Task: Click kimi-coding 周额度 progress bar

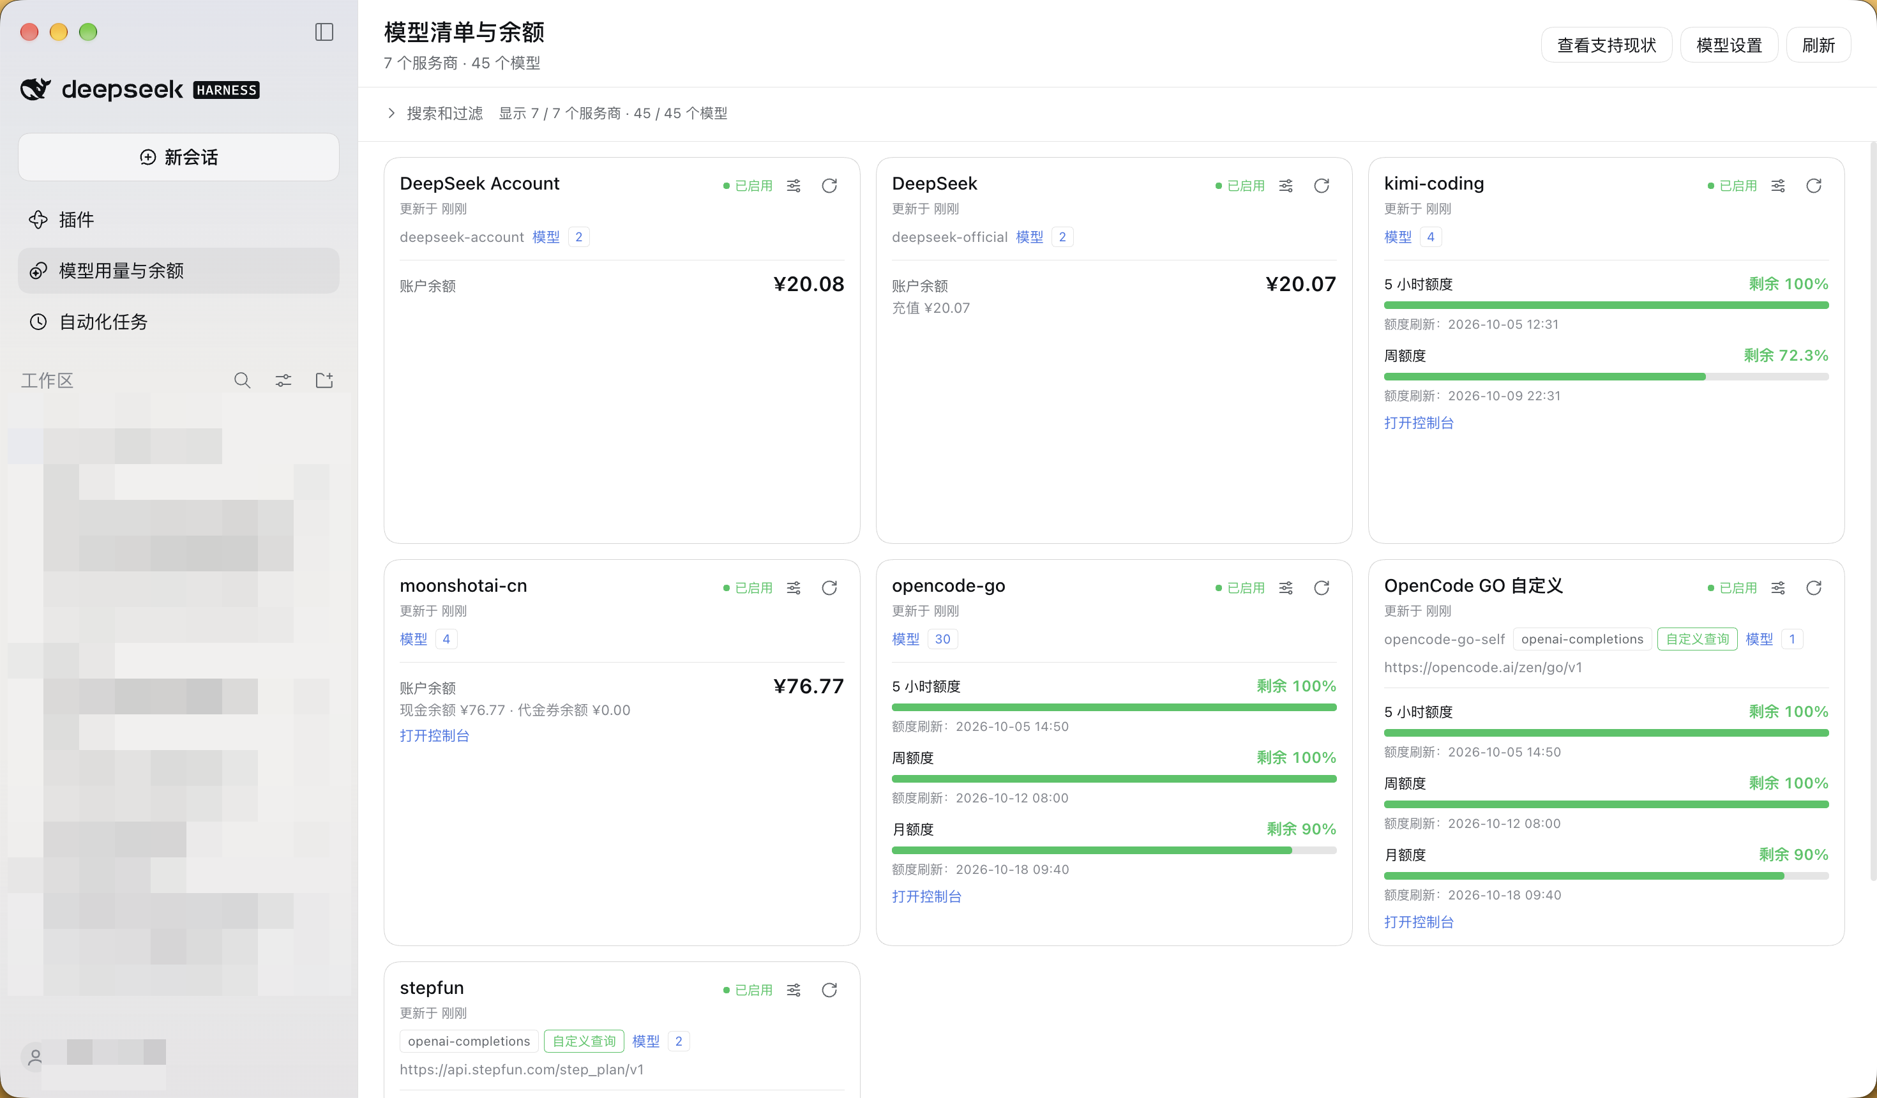Action: pyautogui.click(x=1606, y=377)
